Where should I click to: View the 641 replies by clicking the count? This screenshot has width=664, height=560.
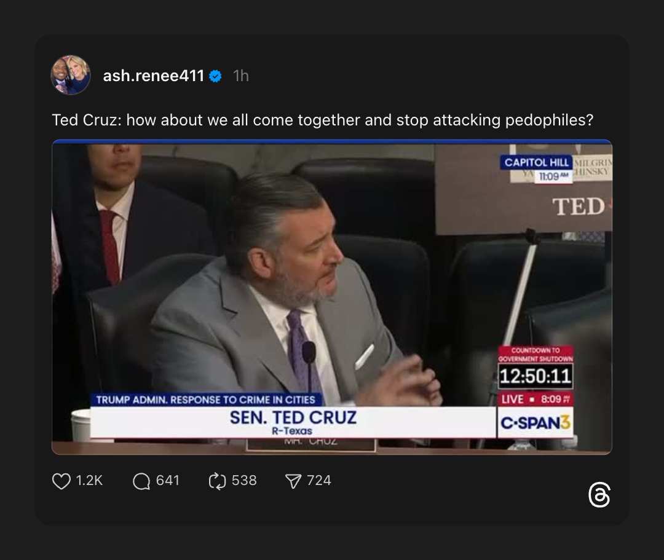tap(167, 481)
